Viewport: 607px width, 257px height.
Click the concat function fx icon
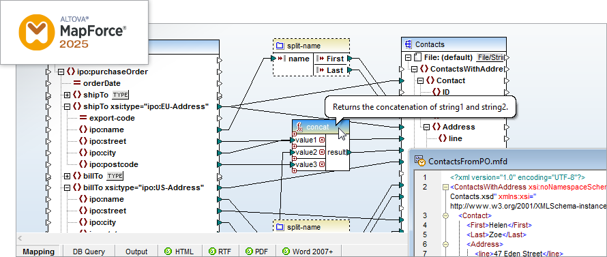click(x=299, y=127)
